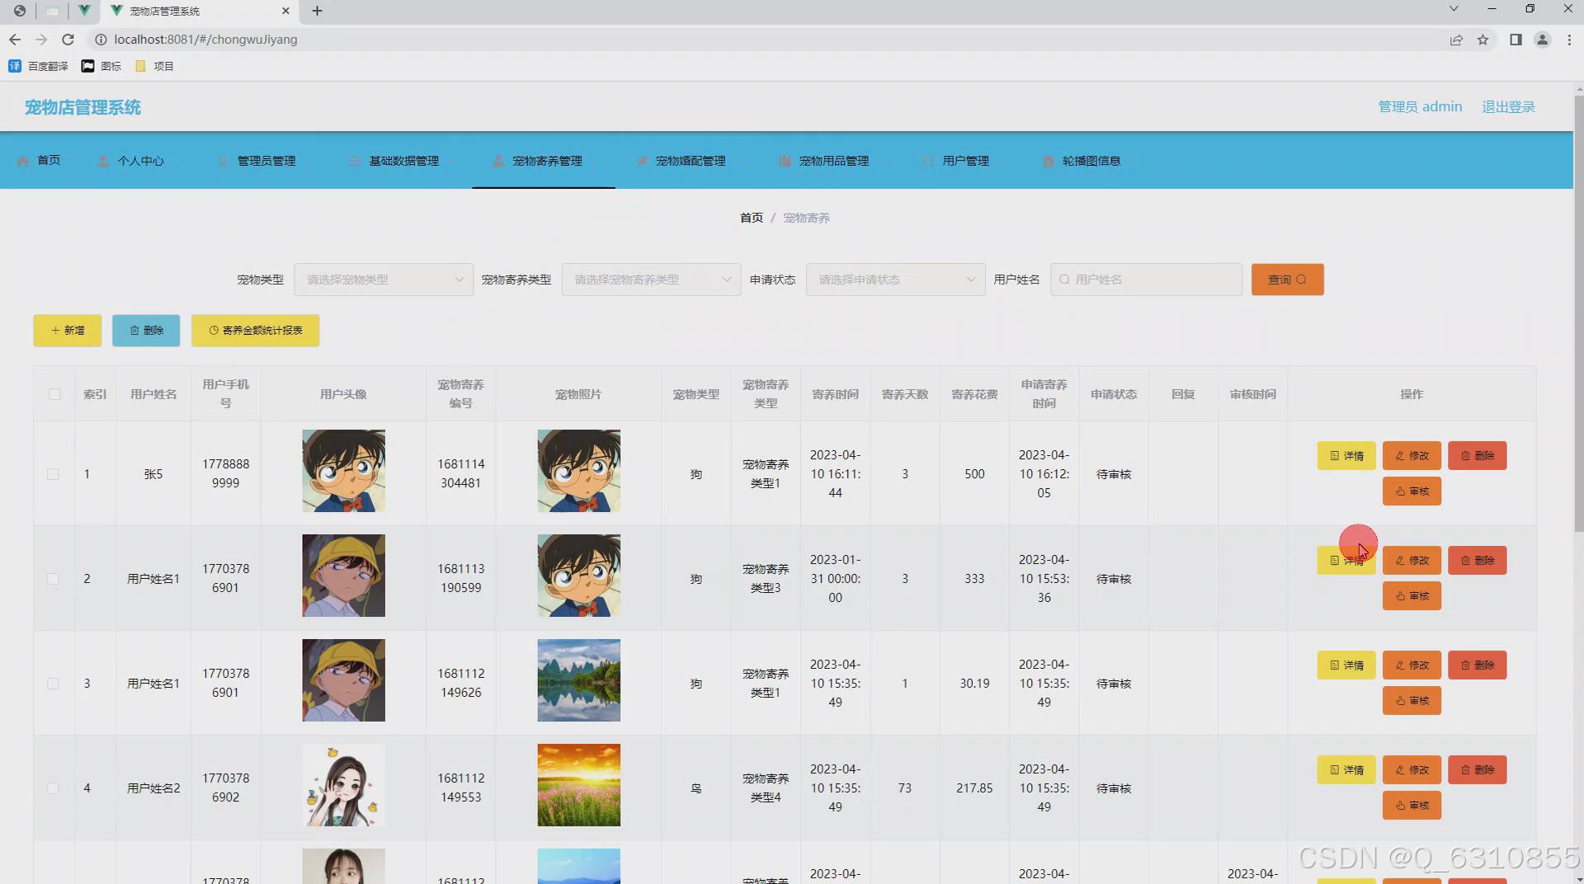
Task: Click the 宠物店管理系统 title
Action: [82, 107]
